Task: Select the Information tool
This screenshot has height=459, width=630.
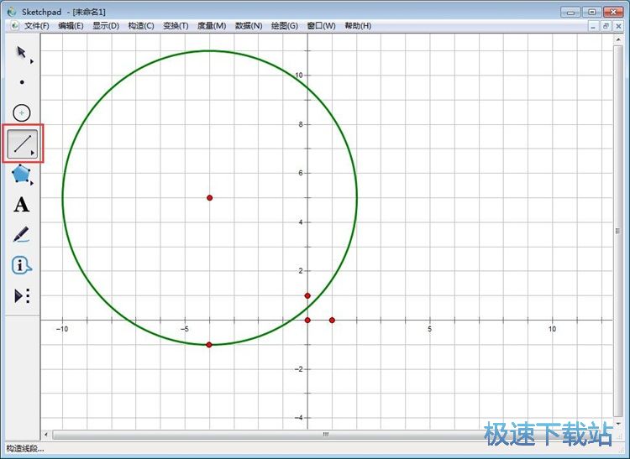Action: pos(22,265)
